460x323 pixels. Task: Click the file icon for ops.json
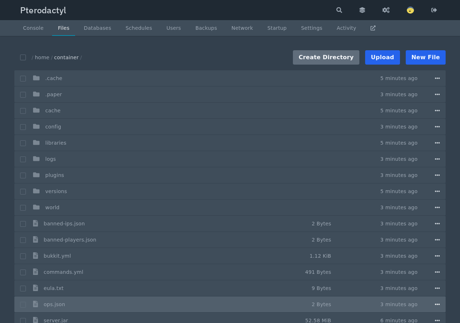click(x=36, y=304)
